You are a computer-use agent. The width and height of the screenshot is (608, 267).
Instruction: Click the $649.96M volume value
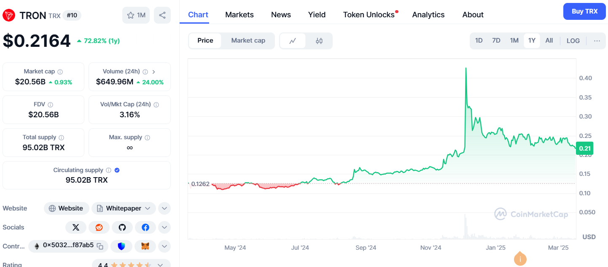[x=115, y=82]
